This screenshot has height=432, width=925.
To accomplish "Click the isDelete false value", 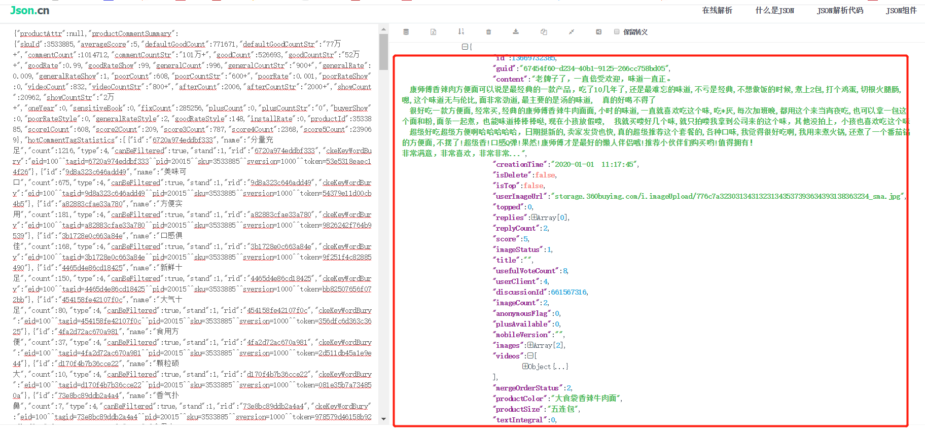I will [x=545, y=175].
